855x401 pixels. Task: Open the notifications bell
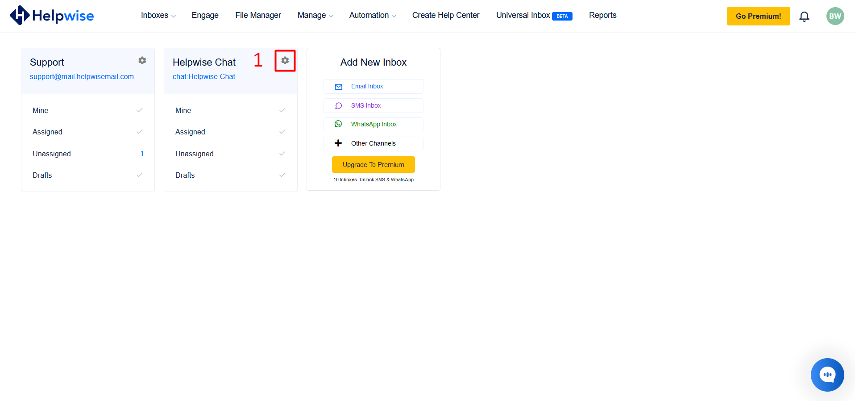coord(804,17)
